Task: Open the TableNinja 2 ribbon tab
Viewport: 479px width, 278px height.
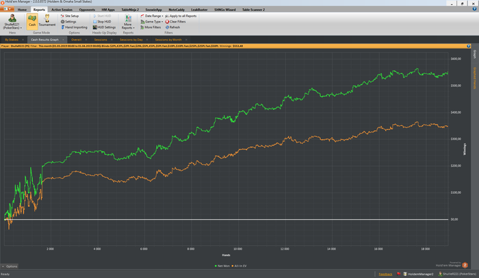Action: click(130, 10)
